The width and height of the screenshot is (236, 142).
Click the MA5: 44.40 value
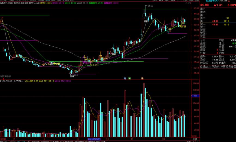pos(34,3)
